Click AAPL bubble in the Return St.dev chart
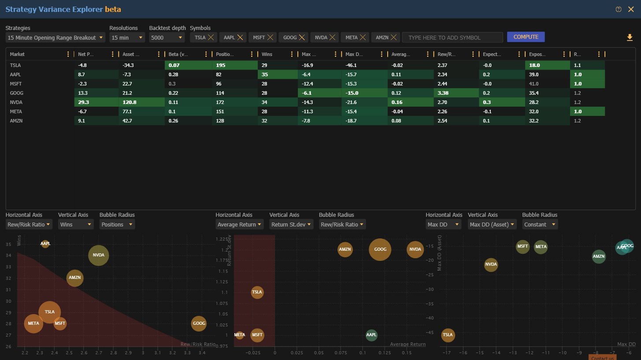The width and height of the screenshot is (641, 360). click(x=372, y=335)
